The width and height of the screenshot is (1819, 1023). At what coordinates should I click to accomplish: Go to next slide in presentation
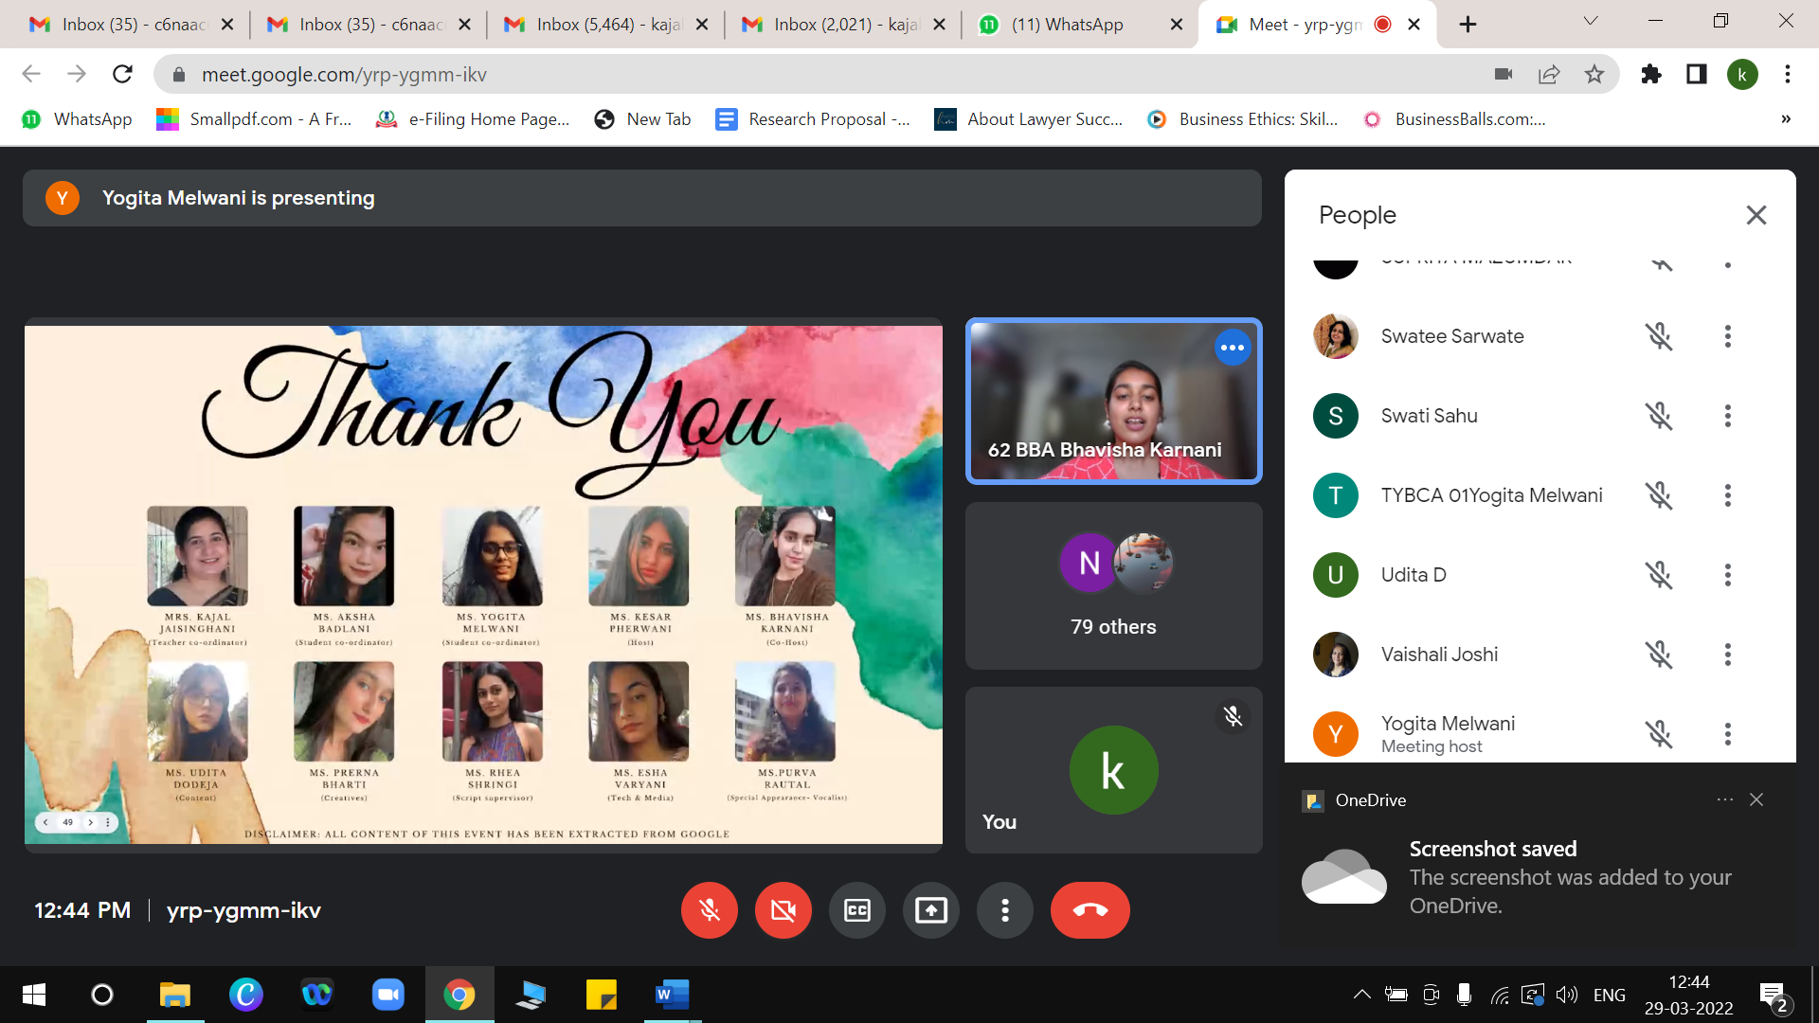91,822
